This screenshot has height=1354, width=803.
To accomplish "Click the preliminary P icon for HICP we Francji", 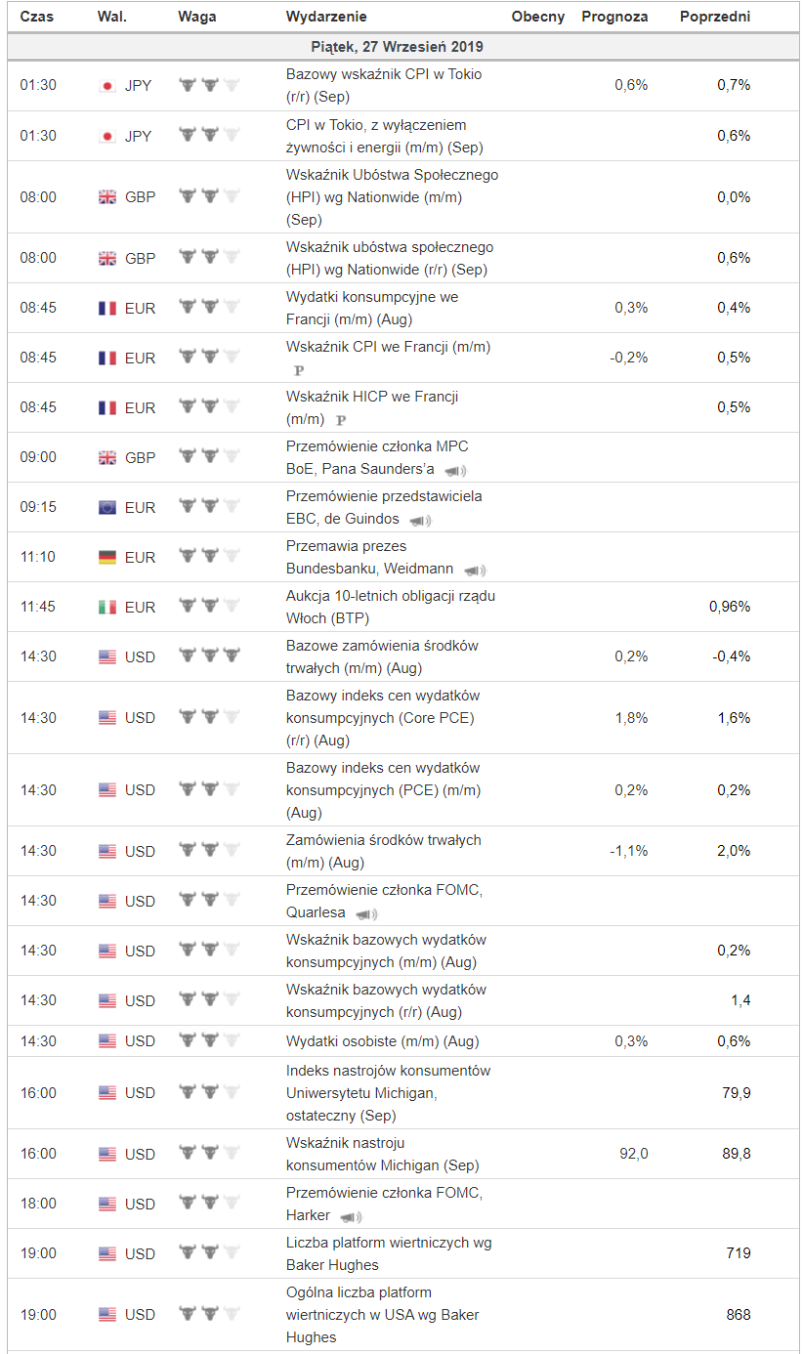I will point(341,420).
